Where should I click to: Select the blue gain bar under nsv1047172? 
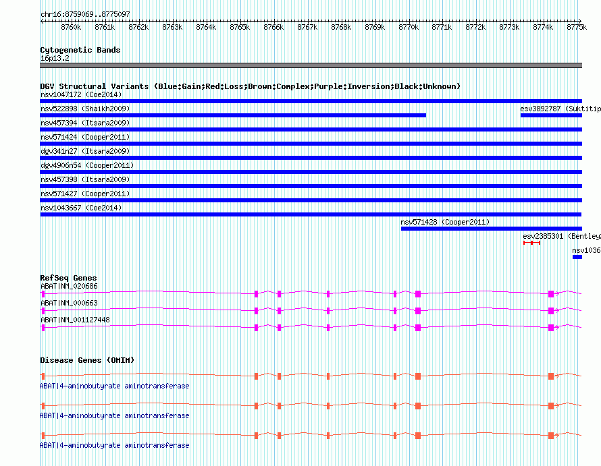(311, 101)
